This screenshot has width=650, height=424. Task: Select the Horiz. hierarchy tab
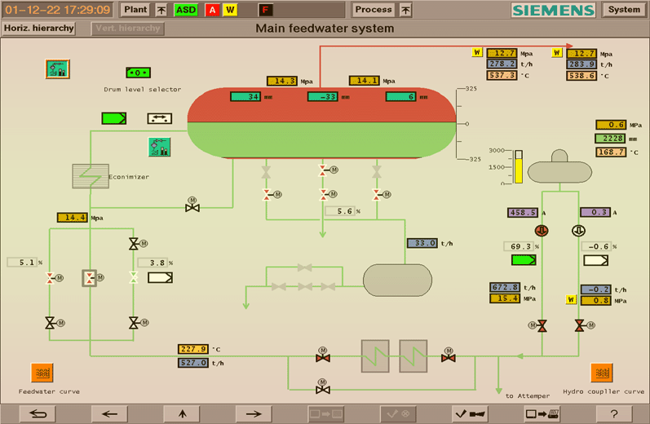pyautogui.click(x=38, y=28)
